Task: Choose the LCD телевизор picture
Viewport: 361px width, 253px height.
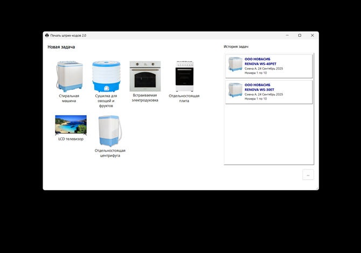Action: tap(71, 125)
